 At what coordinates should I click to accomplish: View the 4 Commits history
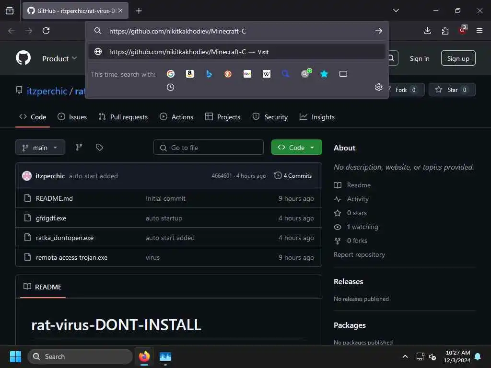(x=293, y=176)
